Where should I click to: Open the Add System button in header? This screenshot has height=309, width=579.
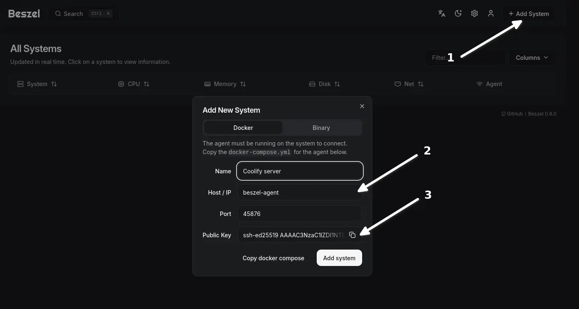pyautogui.click(x=529, y=14)
